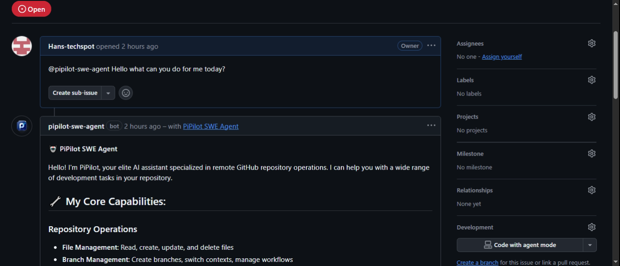Add a reaction with the smiley icon
Screen dimensions: 620x266
click(x=126, y=93)
